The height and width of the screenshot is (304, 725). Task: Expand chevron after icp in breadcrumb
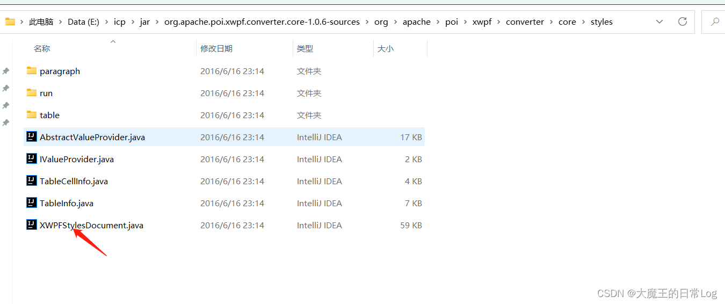[133, 22]
